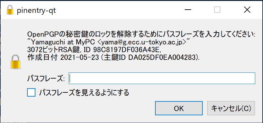Viewport: 263px width, 123px height.
Task: Close the pinentry-qt dialog with X
Action: pos(247,10)
